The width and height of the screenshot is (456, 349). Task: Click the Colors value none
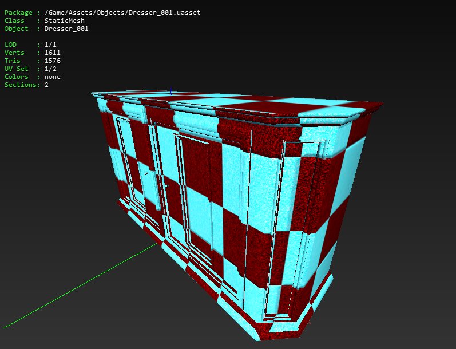[x=52, y=77]
